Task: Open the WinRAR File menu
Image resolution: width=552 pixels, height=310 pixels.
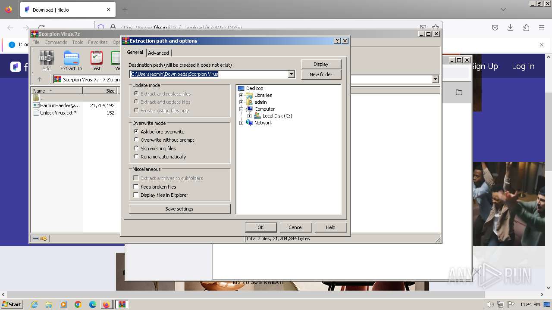Action: coord(36,42)
